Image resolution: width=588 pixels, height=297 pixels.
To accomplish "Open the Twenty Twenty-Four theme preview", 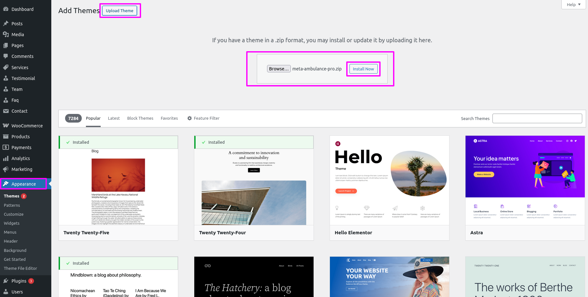I will pyautogui.click(x=254, y=187).
